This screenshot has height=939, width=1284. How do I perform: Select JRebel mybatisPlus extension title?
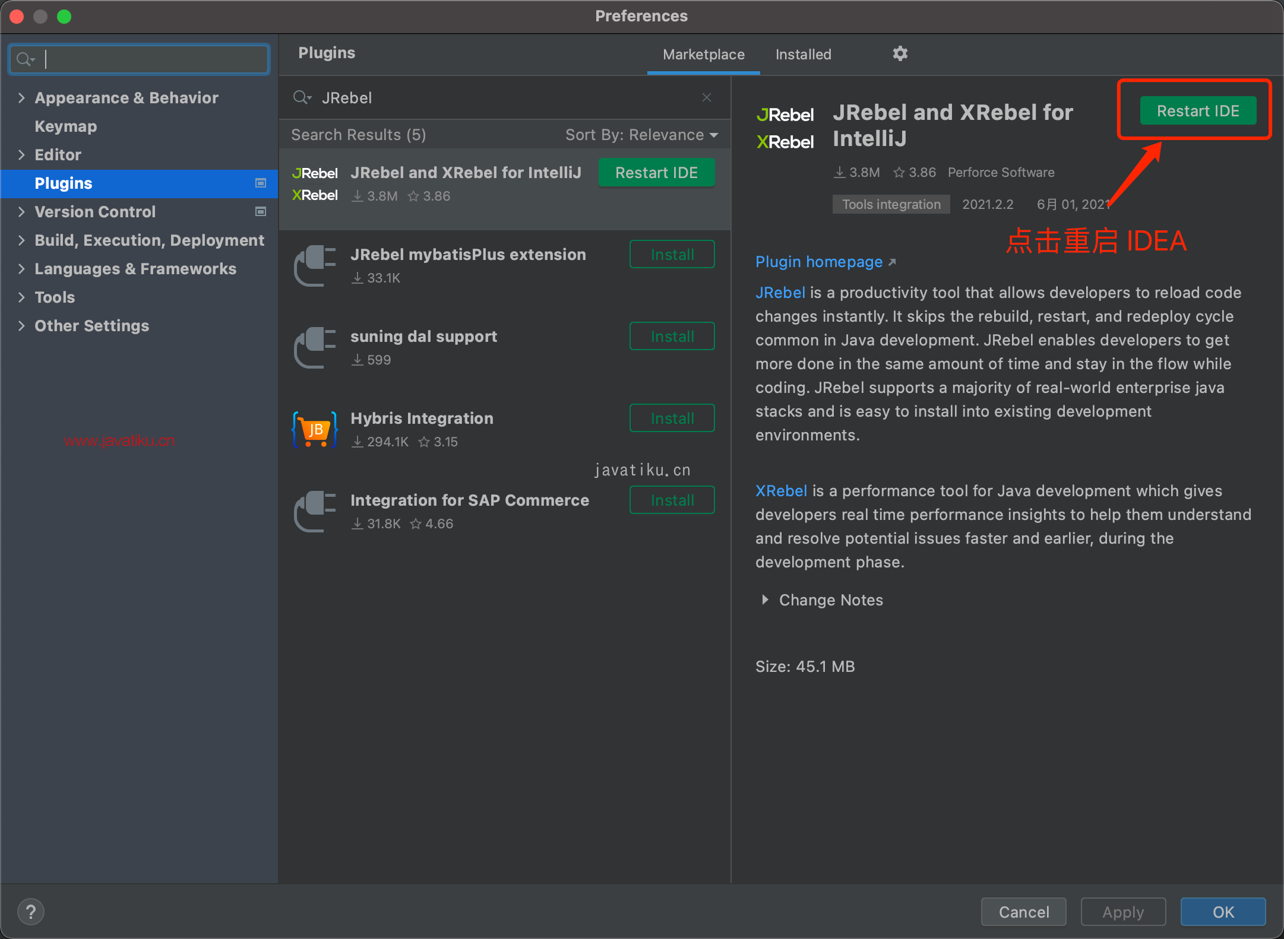coord(468,255)
